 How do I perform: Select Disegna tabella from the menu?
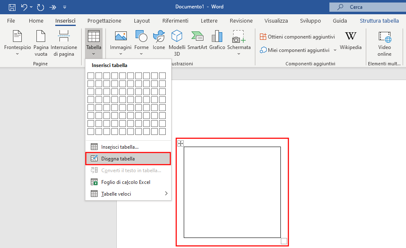pyautogui.click(x=128, y=159)
